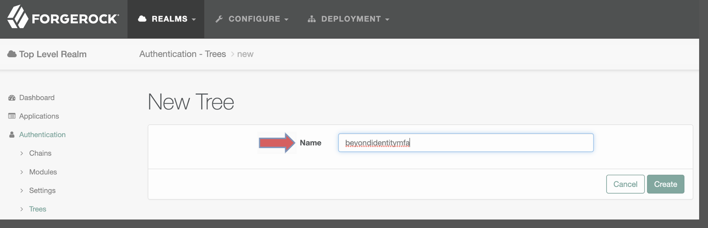The width and height of the screenshot is (708, 228).
Task: Click the Cancel button
Action: 625,184
